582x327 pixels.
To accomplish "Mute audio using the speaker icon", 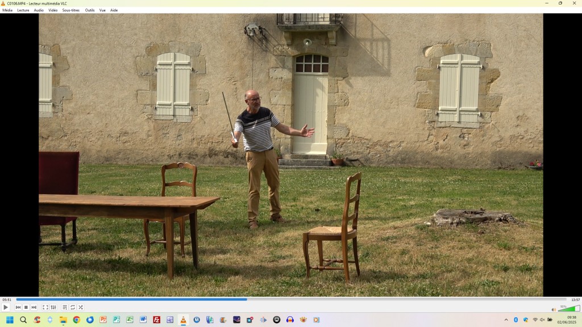I will [x=554, y=309].
